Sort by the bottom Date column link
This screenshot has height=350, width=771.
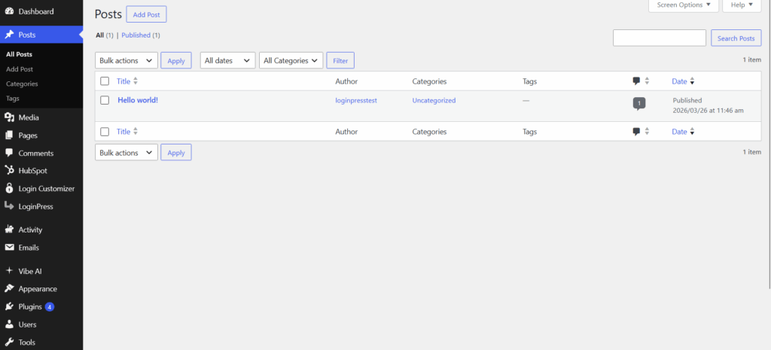[x=680, y=131]
